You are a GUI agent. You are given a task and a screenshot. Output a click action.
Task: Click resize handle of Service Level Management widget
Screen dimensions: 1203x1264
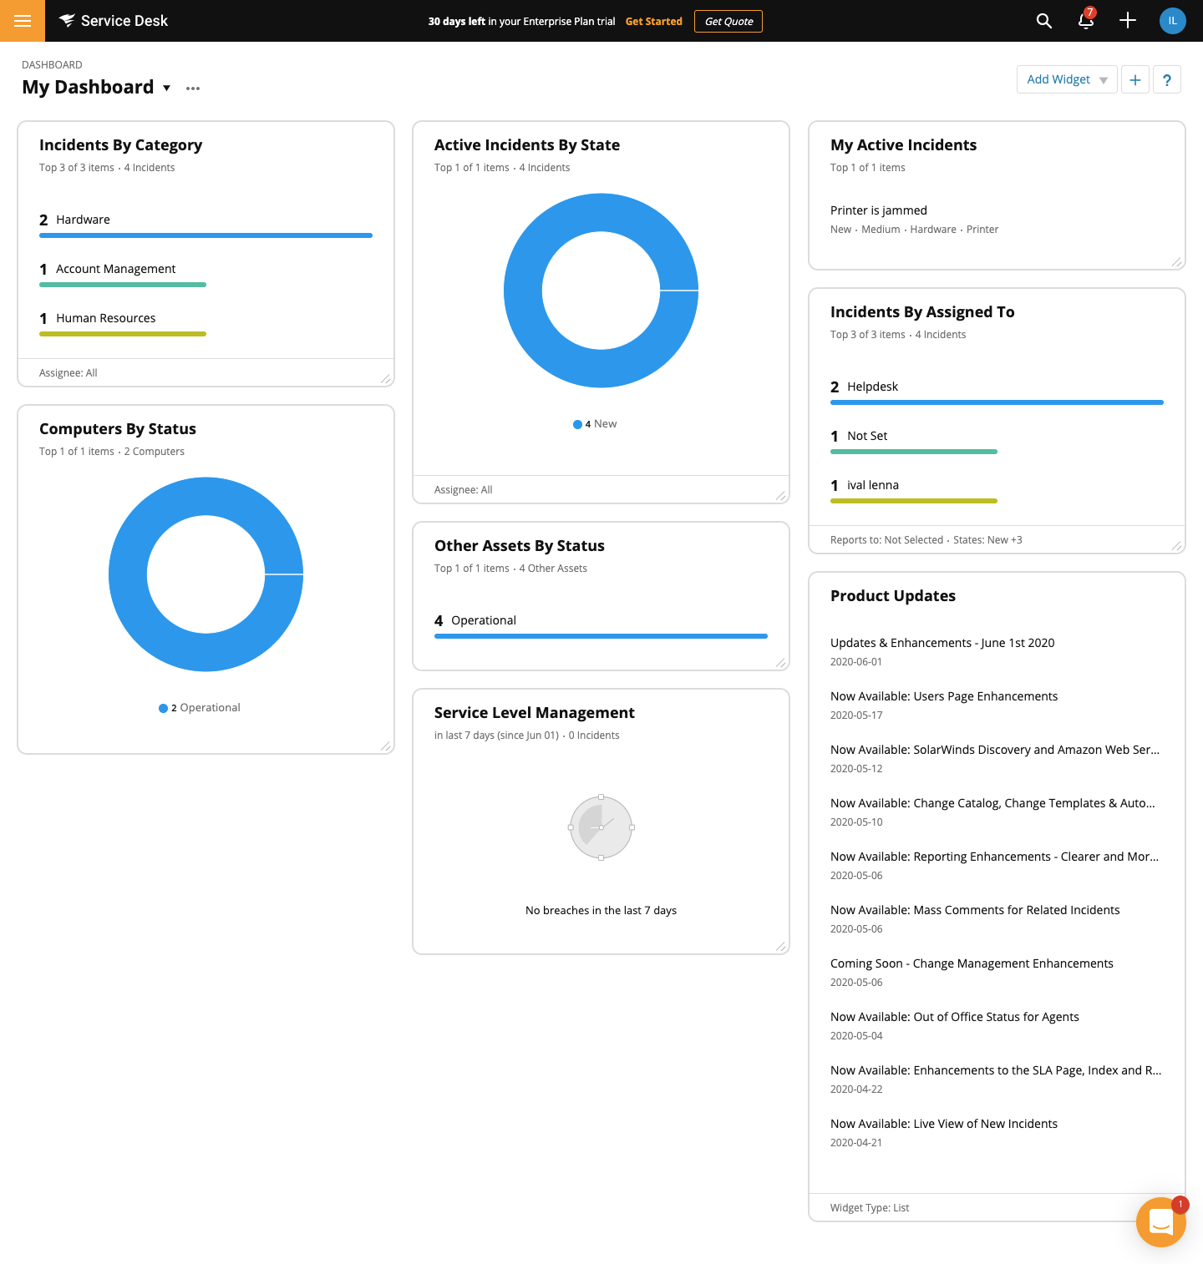780,946
